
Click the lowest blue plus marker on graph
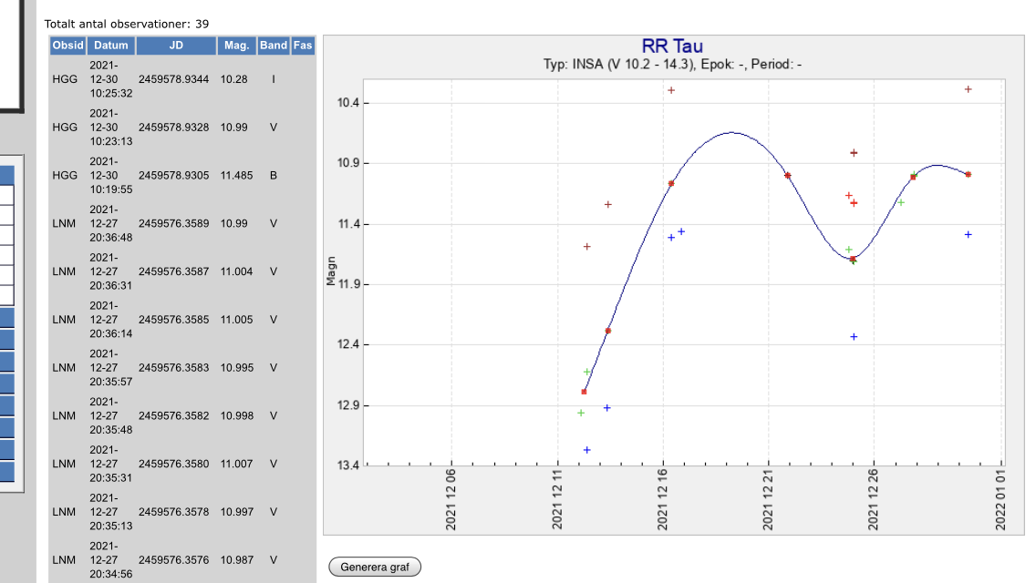[586, 450]
